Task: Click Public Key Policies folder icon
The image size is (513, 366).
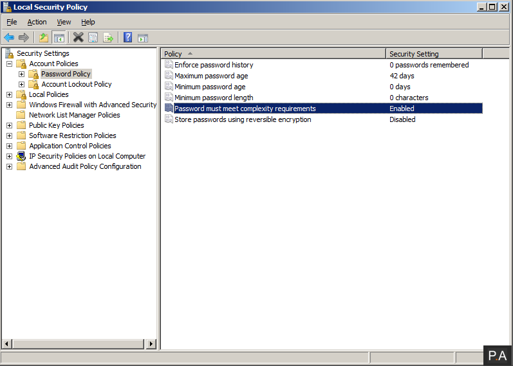Action: 21,125
